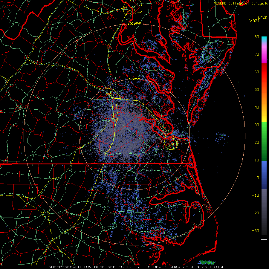Click the 30 dBZ scale label
This screenshot has height=269, width=269.
[257, 125]
